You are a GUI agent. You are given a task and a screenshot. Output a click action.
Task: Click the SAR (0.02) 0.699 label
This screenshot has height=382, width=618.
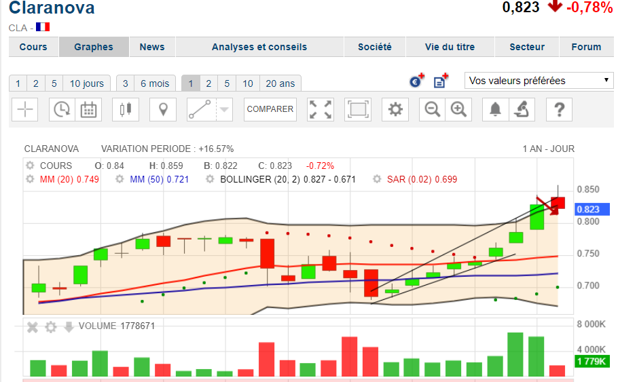[422, 179]
